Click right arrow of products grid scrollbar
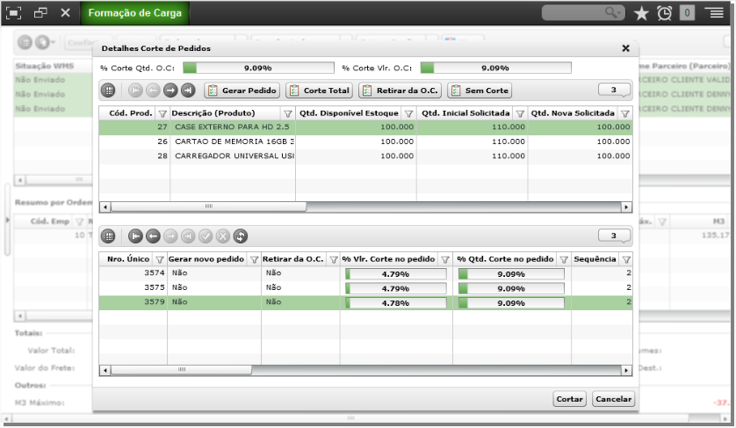 tap(626, 207)
